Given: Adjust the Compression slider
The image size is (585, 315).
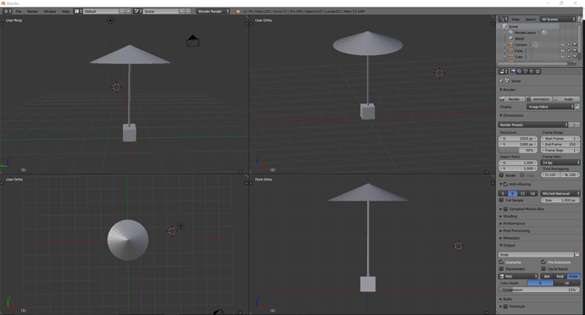Looking at the screenshot, I should point(539,290).
